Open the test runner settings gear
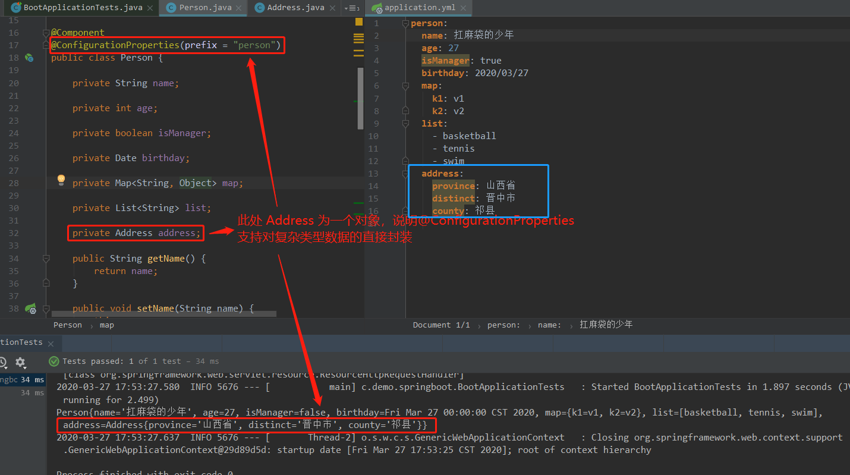Image resolution: width=850 pixels, height=475 pixels. (20, 362)
